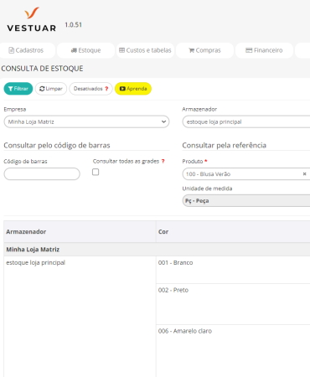The image size is (310, 377).
Task: Select the Minha Loja Matriz group row
Action: 157,250
